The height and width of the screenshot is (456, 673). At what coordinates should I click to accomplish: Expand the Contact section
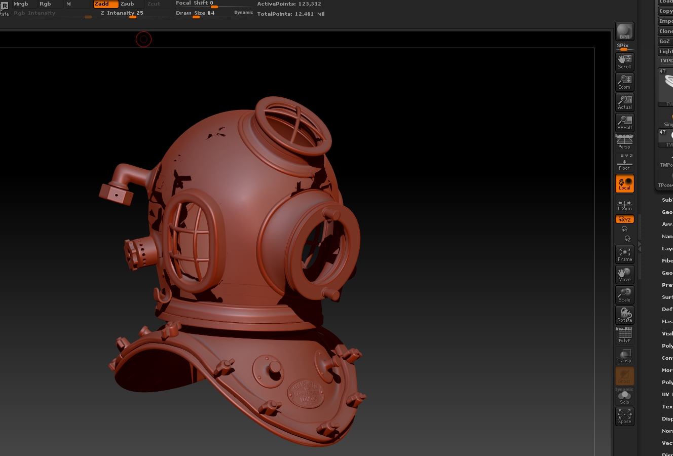tap(667, 358)
